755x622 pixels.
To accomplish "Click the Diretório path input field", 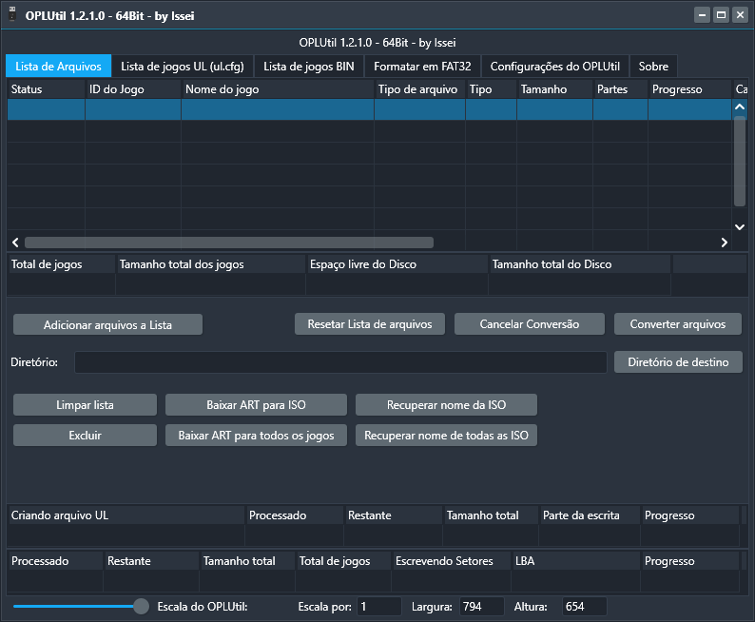I will pyautogui.click(x=340, y=362).
